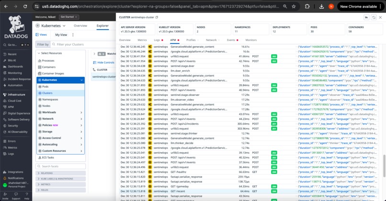
Task: Expand the RELATIONS facet group
Action: 60,173
